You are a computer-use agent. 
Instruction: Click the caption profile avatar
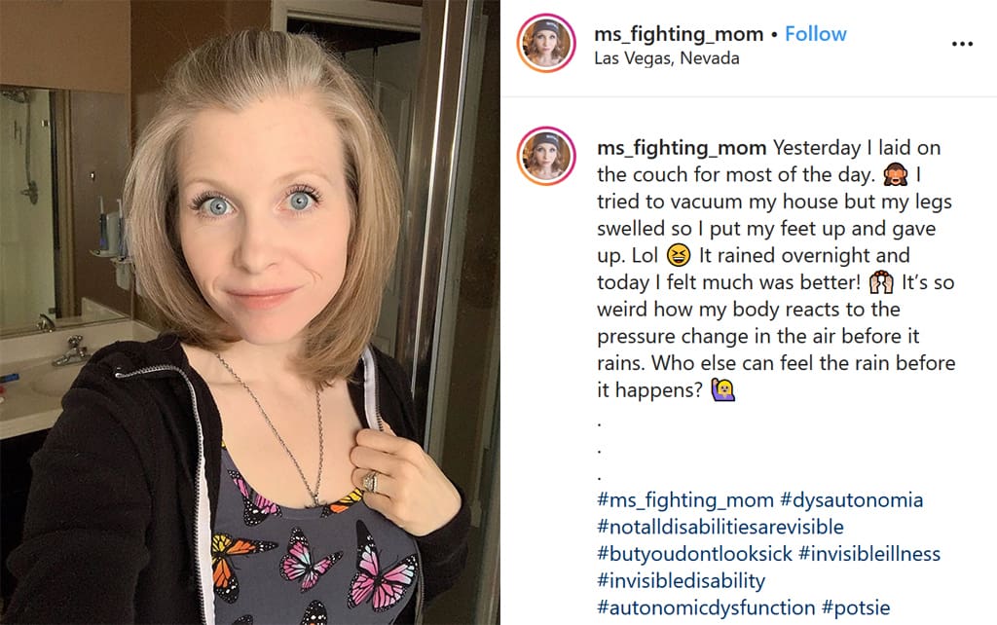546,156
